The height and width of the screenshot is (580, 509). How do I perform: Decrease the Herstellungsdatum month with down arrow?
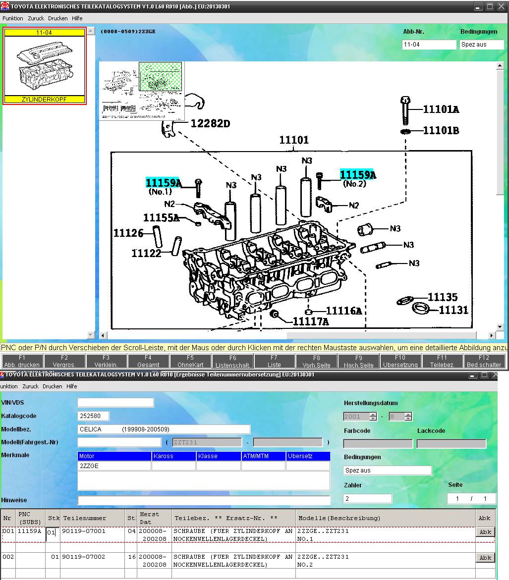(x=408, y=419)
